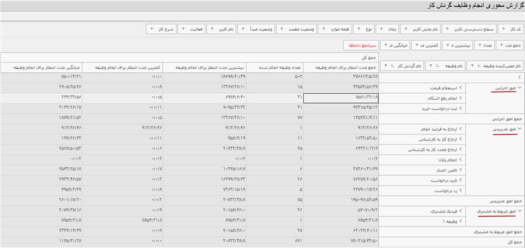525x248 pixels.
Task: Collapse the امور مربوط به مشتری group
Action: (x=520, y=211)
